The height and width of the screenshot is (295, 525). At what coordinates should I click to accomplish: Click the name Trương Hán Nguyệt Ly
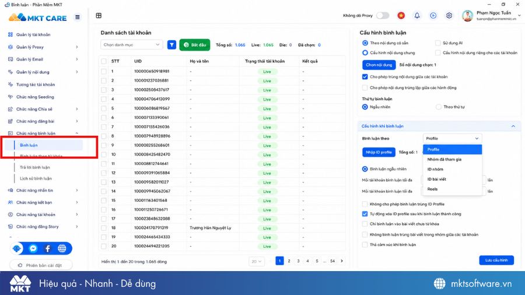pos(210,228)
